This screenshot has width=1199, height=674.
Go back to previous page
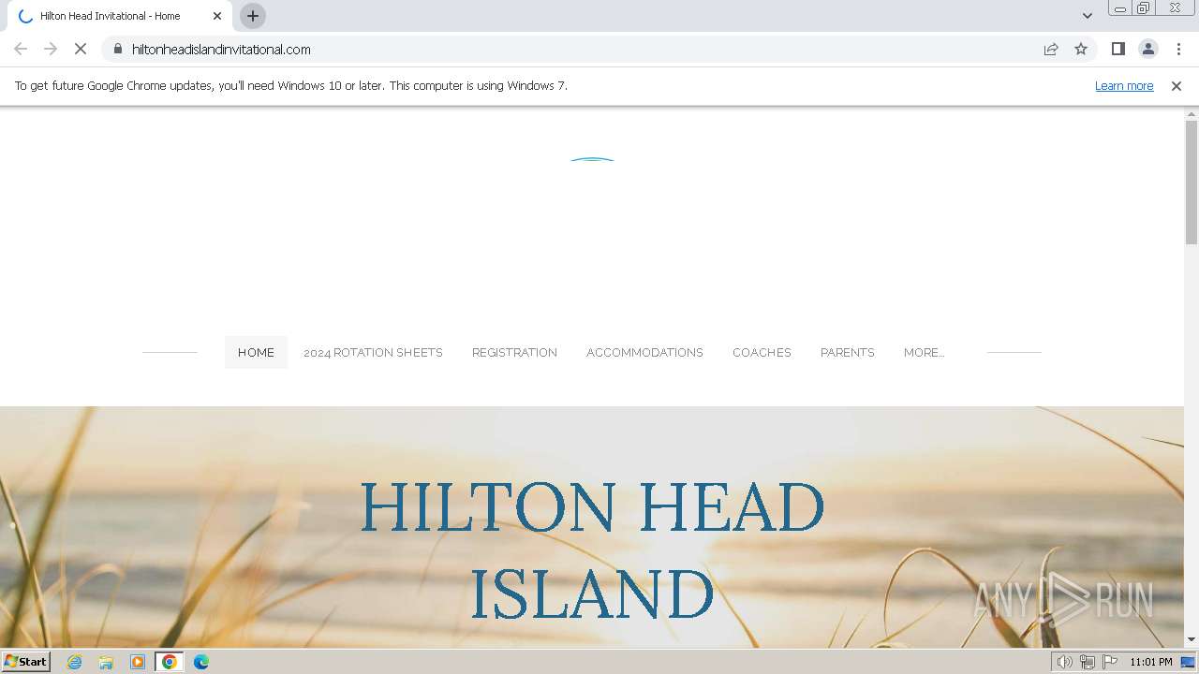pyautogui.click(x=21, y=49)
